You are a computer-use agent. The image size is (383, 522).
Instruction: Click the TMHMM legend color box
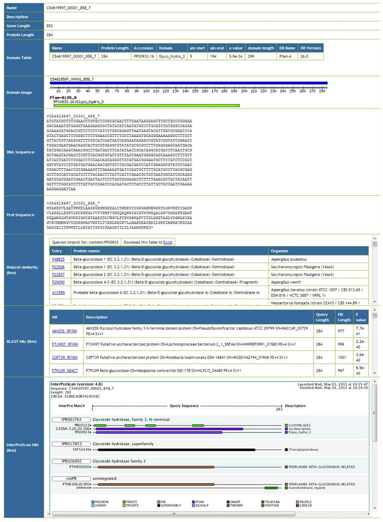227,506
